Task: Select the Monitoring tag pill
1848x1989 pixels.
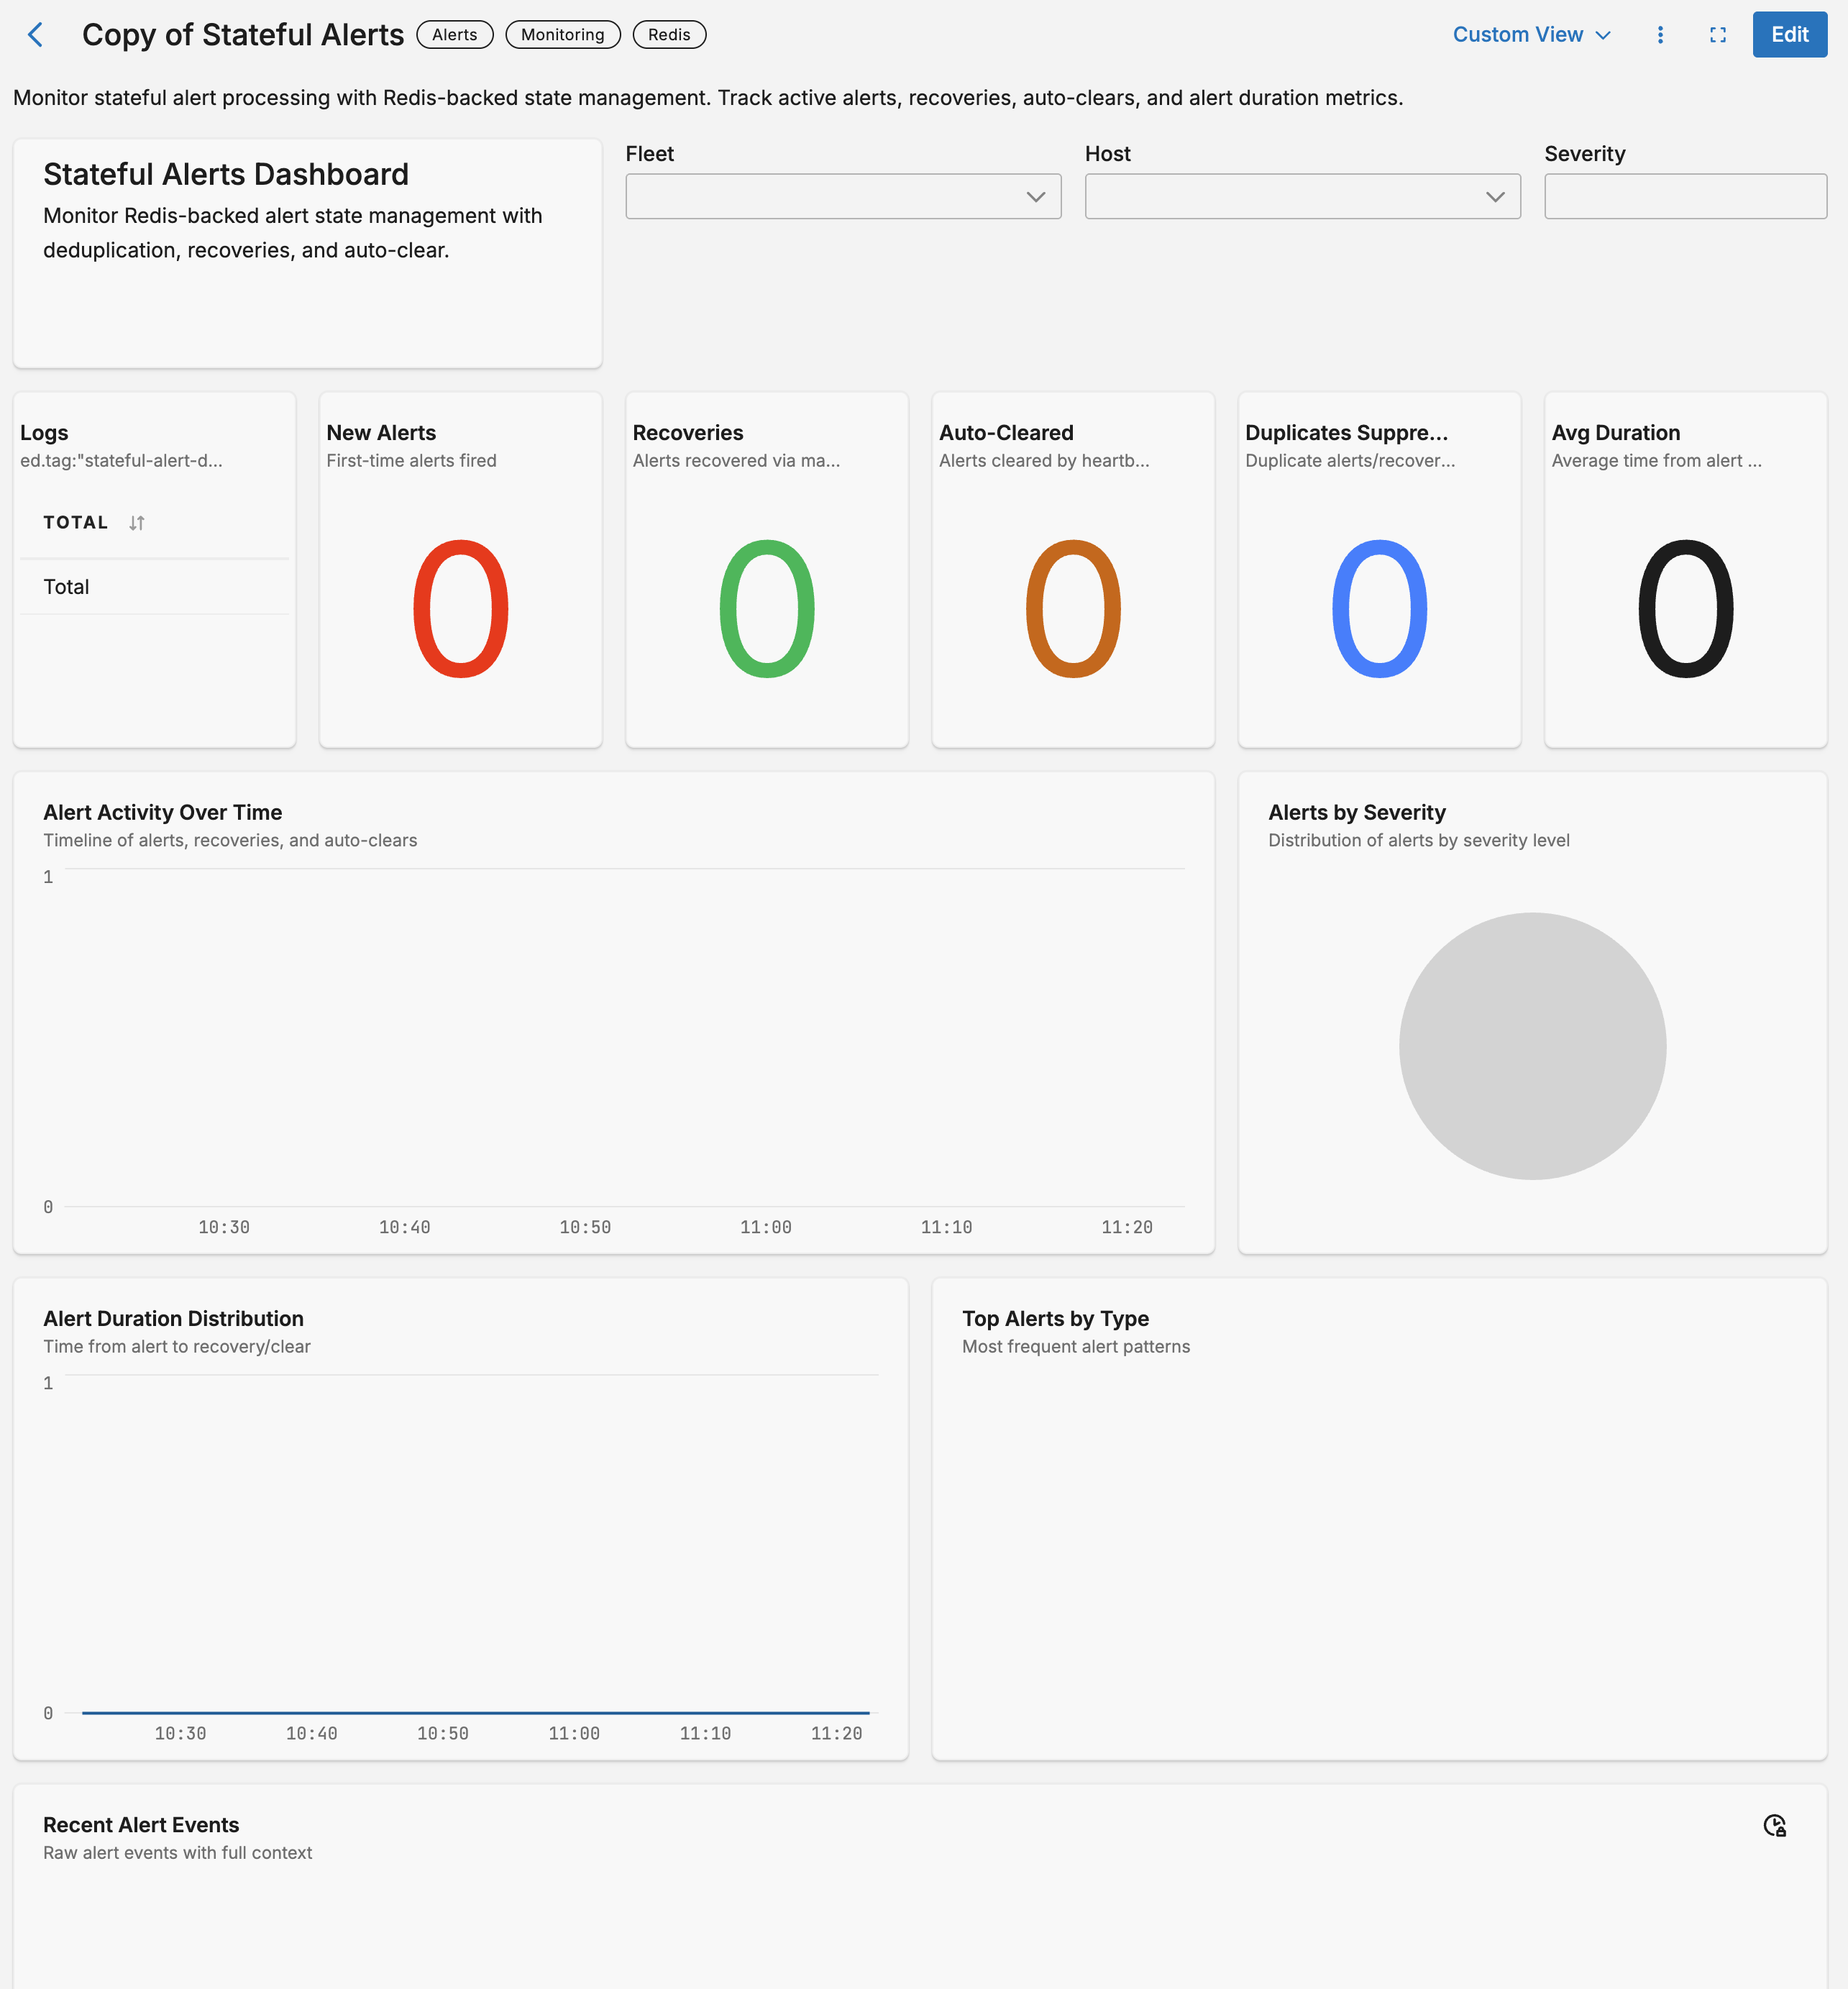Action: [563, 34]
